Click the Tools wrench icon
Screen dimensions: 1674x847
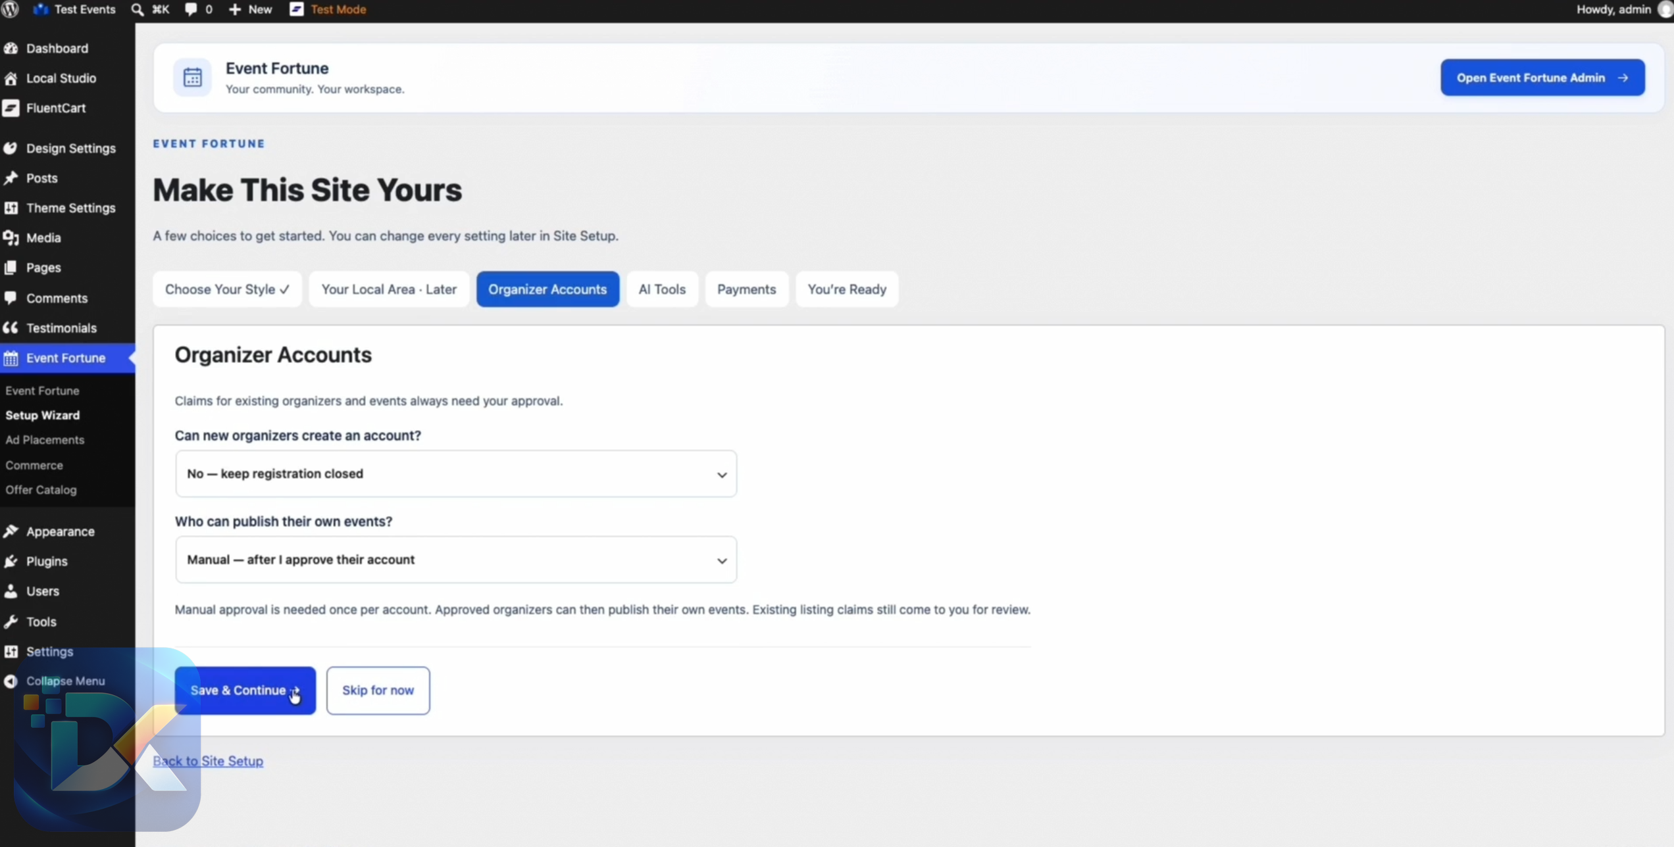(11, 621)
